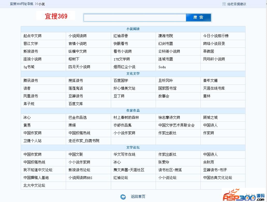
Task: Open 烟雨红尘小说 link
Action: (124, 67)
